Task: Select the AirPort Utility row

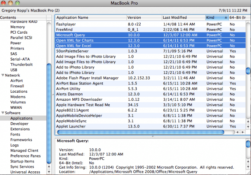Action: (x=150, y=89)
